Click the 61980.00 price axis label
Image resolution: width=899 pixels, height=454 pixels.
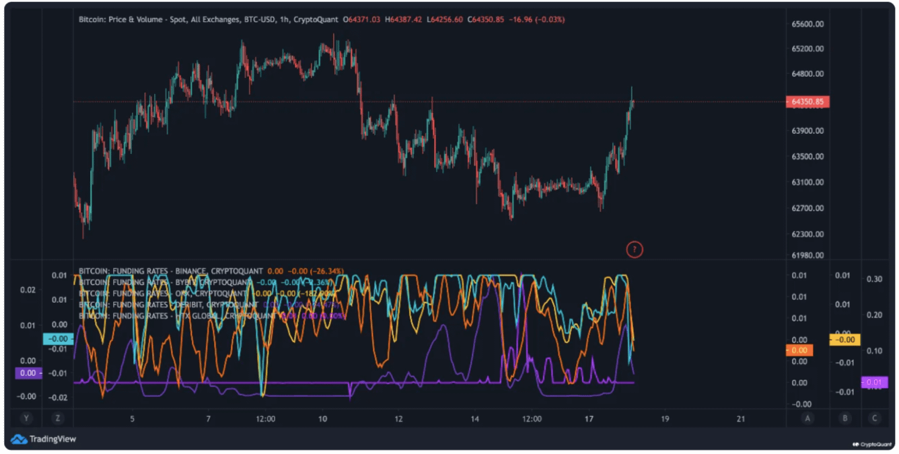pos(808,255)
